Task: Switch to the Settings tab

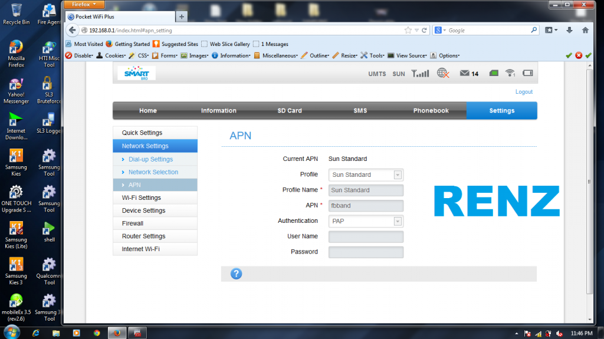Action: click(x=501, y=111)
